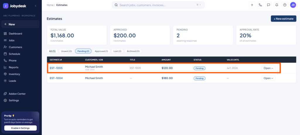Select the All (5) filter tab
300x135 pixels.
pos(52,51)
